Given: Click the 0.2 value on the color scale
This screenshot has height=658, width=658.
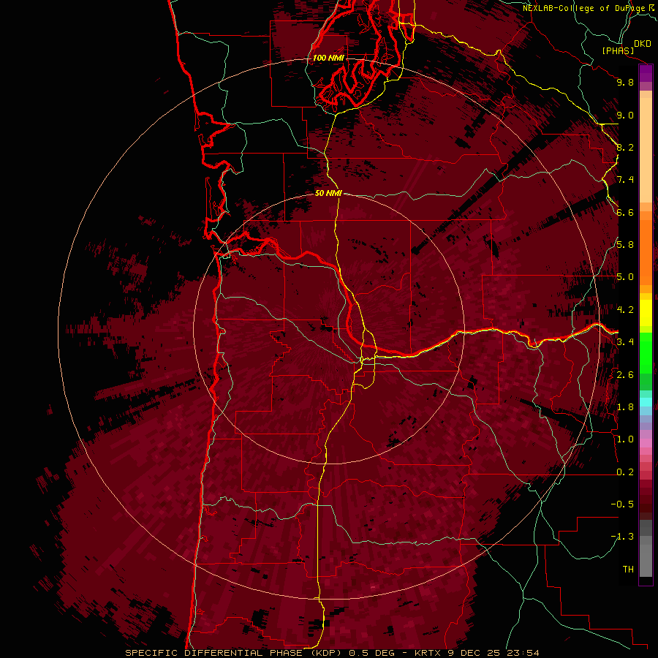Looking at the screenshot, I should (625, 472).
